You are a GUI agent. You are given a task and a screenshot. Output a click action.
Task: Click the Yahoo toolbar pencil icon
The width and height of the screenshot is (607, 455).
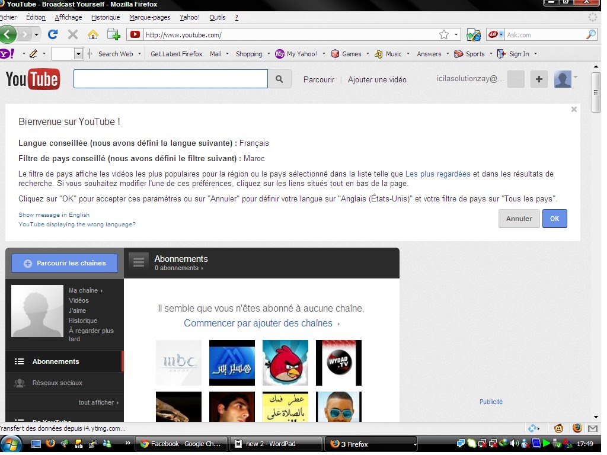(x=33, y=54)
